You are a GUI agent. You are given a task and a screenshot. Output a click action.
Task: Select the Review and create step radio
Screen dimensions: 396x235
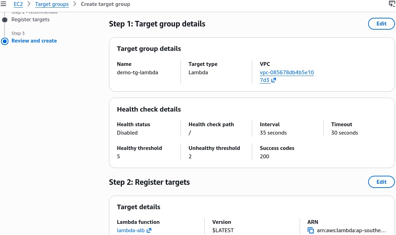tap(5, 41)
